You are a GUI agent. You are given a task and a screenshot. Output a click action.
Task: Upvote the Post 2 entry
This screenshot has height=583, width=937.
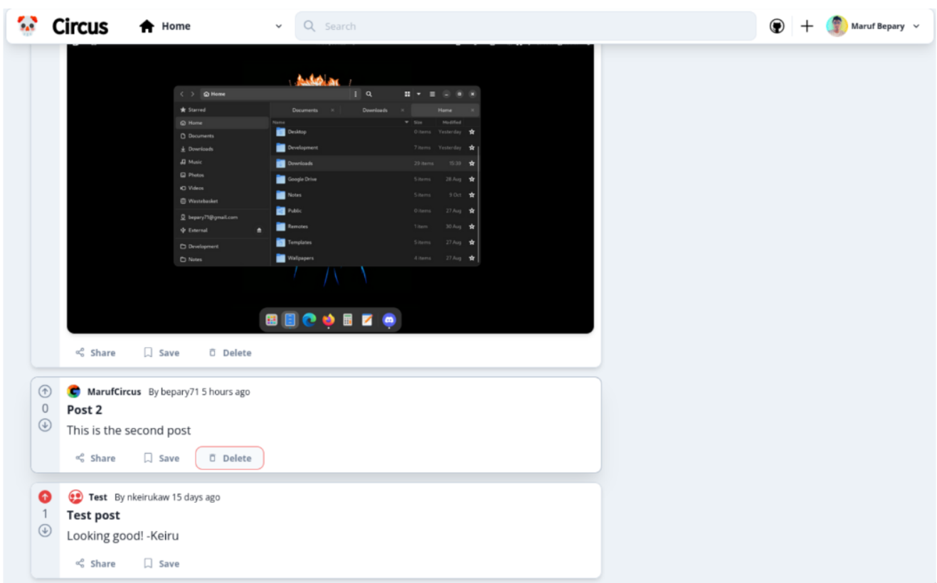45,391
